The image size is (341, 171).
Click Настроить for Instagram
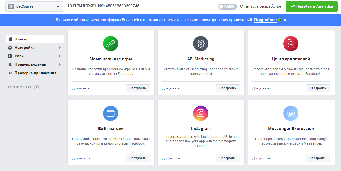click(x=228, y=158)
